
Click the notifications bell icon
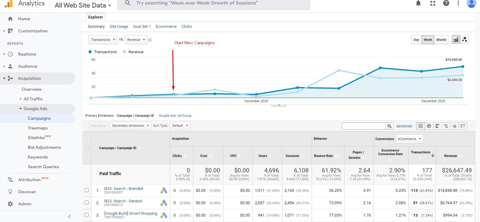click(418, 3)
